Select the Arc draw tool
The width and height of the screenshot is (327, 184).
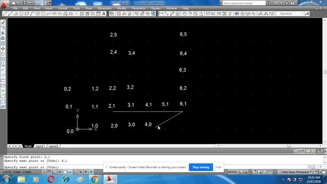[x=32, y=14]
